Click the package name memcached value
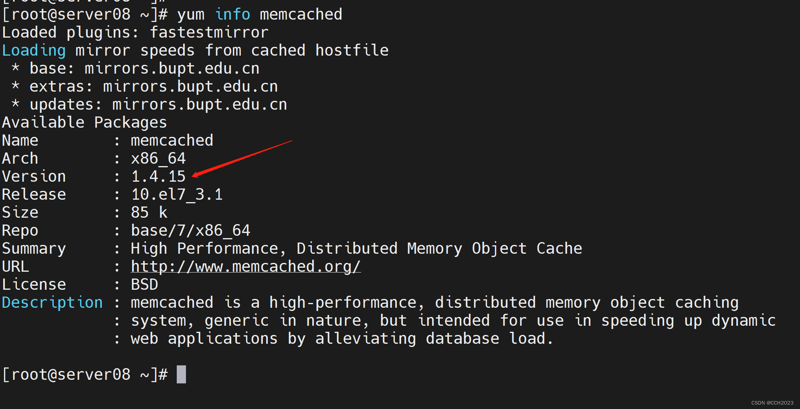The image size is (800, 409). point(172,140)
